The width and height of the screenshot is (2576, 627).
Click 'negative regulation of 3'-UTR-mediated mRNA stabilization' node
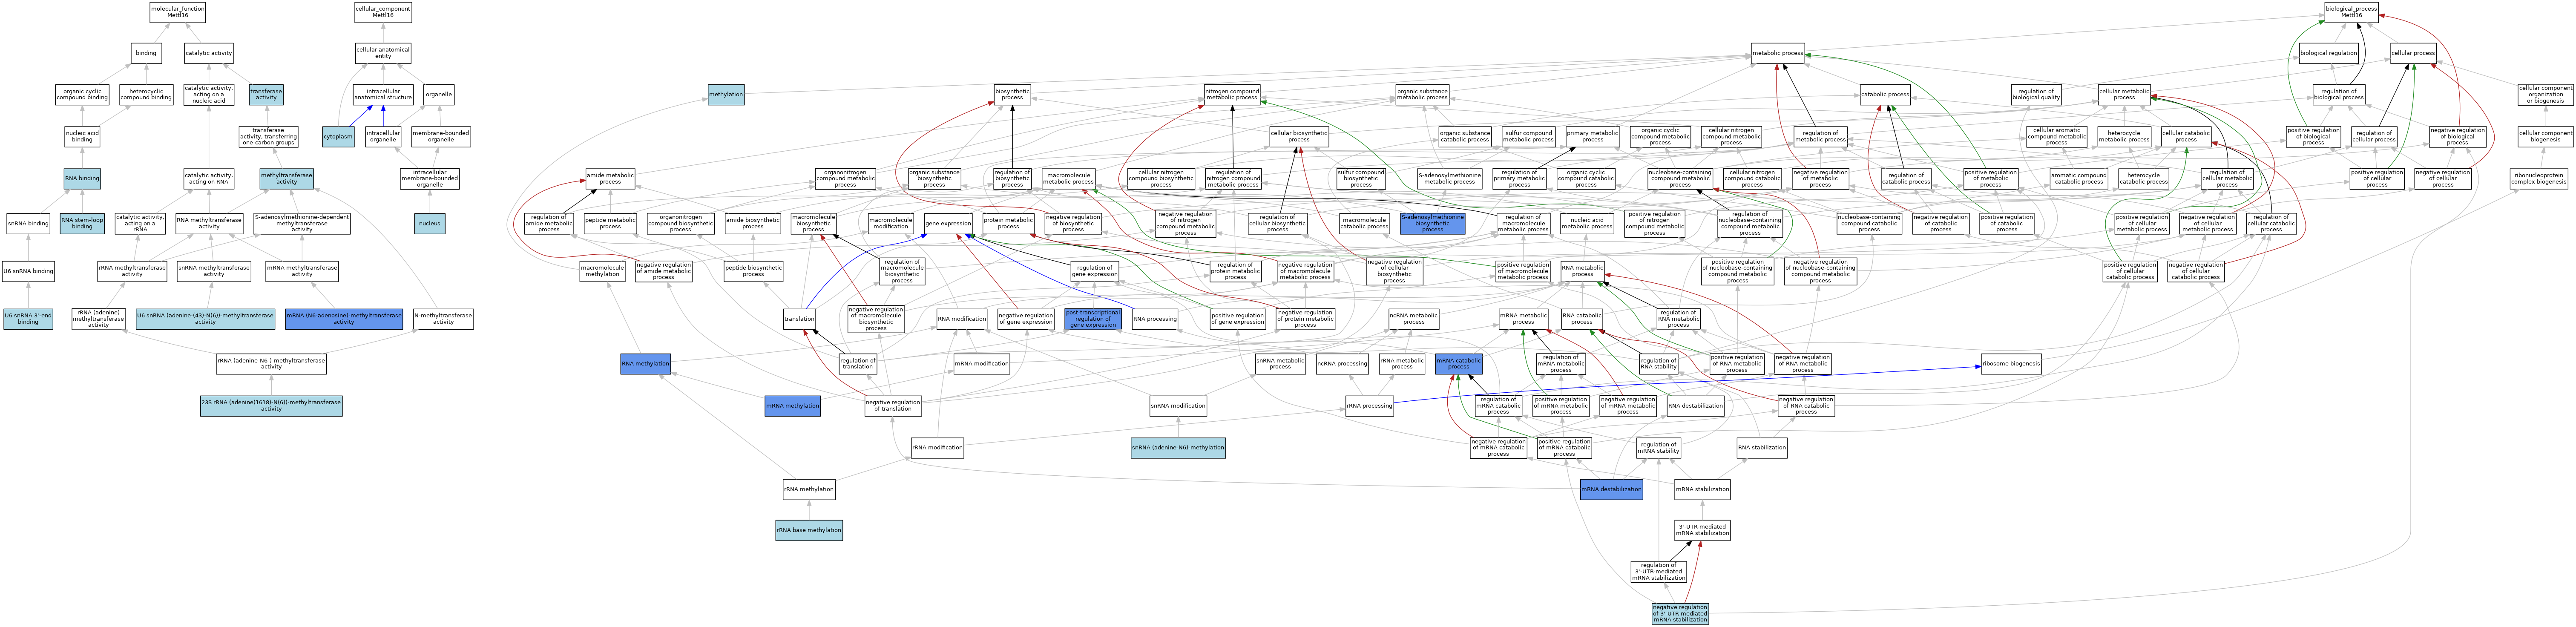click(x=1680, y=614)
